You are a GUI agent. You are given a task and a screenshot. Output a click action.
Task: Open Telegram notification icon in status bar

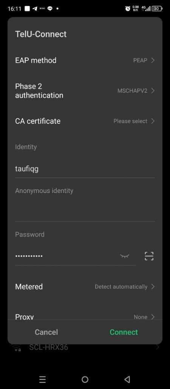35,8
